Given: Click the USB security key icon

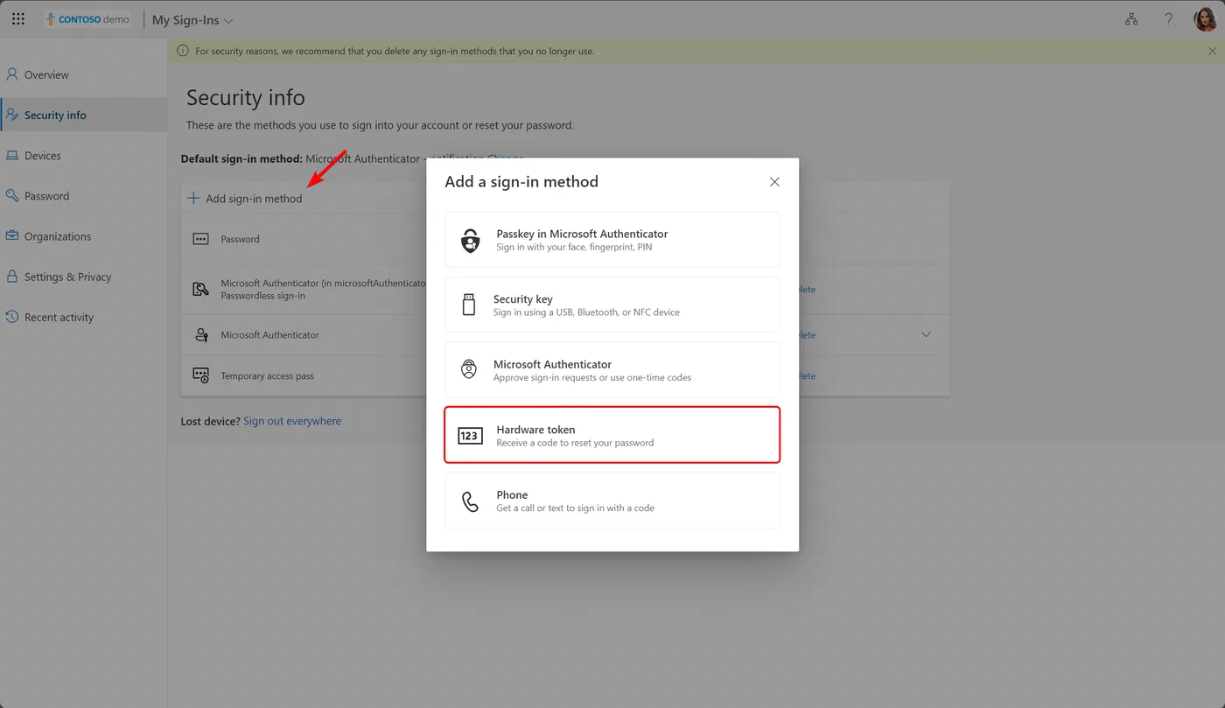Looking at the screenshot, I should pyautogui.click(x=469, y=305).
